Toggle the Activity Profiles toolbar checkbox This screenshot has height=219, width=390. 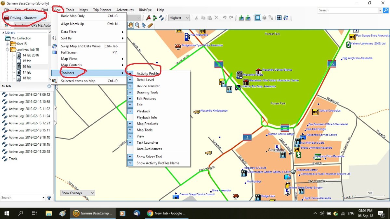coord(130,73)
